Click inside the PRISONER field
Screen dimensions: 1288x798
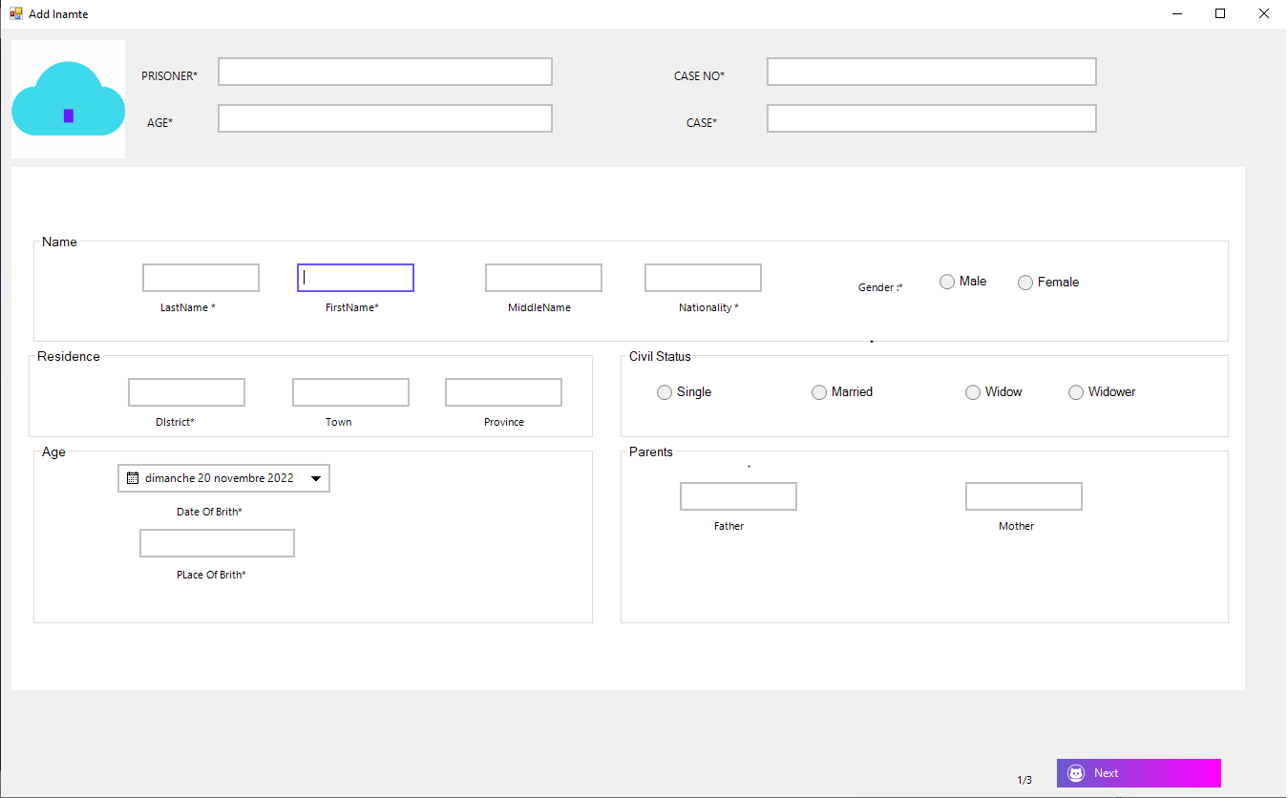coord(385,71)
